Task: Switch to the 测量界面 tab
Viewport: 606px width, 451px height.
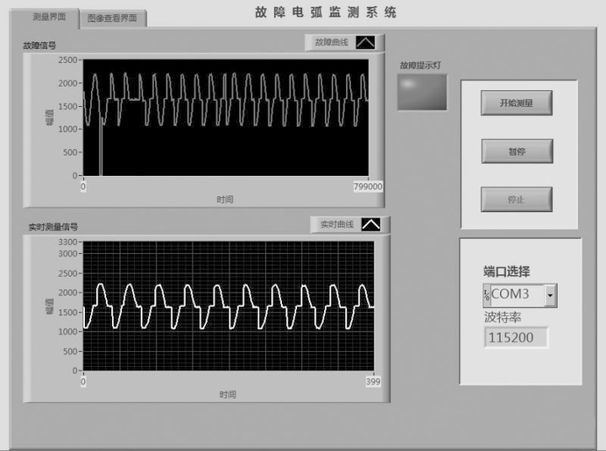Action: (49, 17)
